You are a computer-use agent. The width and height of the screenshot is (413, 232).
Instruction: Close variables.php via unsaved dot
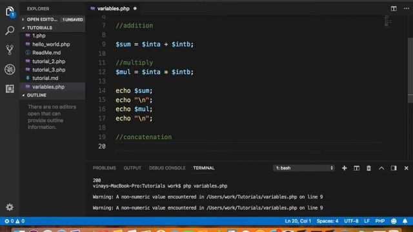[x=135, y=8]
